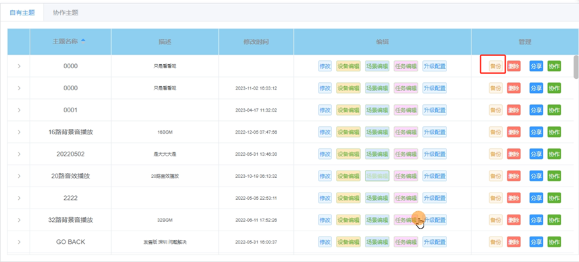This screenshot has height=262, width=579.
Task: Switch to 协作主题 tab
Action: tap(66, 13)
